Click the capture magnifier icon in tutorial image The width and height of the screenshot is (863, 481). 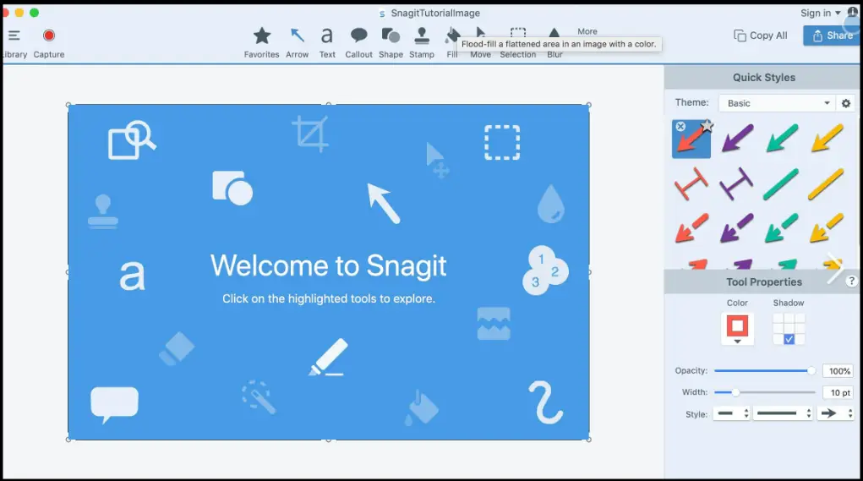tap(132, 140)
